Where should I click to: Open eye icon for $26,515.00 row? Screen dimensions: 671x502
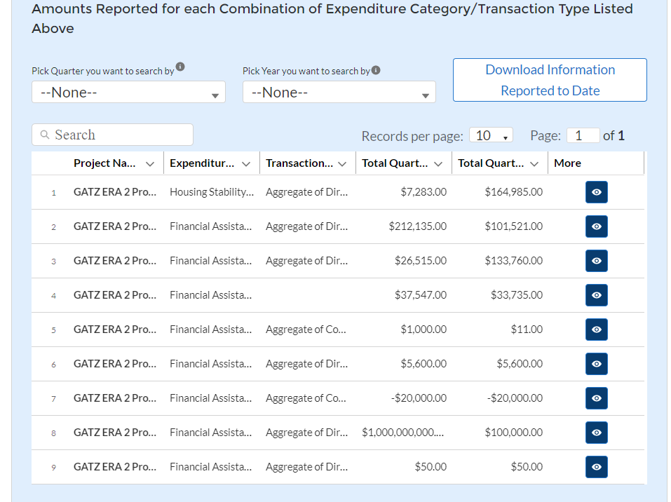pyautogui.click(x=596, y=261)
